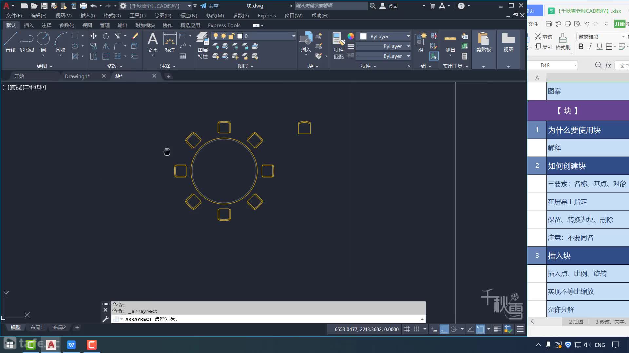Open the layer dropdown list

(x=294, y=36)
